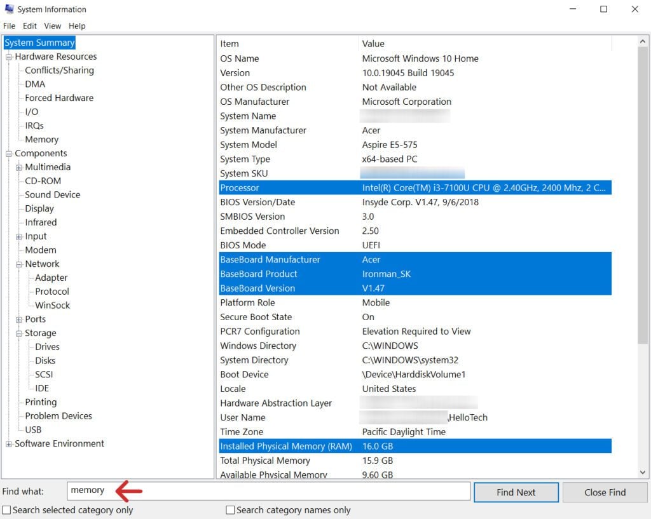Open the View menu
651x519 pixels.
tap(52, 25)
